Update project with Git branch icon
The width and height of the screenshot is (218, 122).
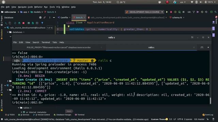[x=194, y=12]
